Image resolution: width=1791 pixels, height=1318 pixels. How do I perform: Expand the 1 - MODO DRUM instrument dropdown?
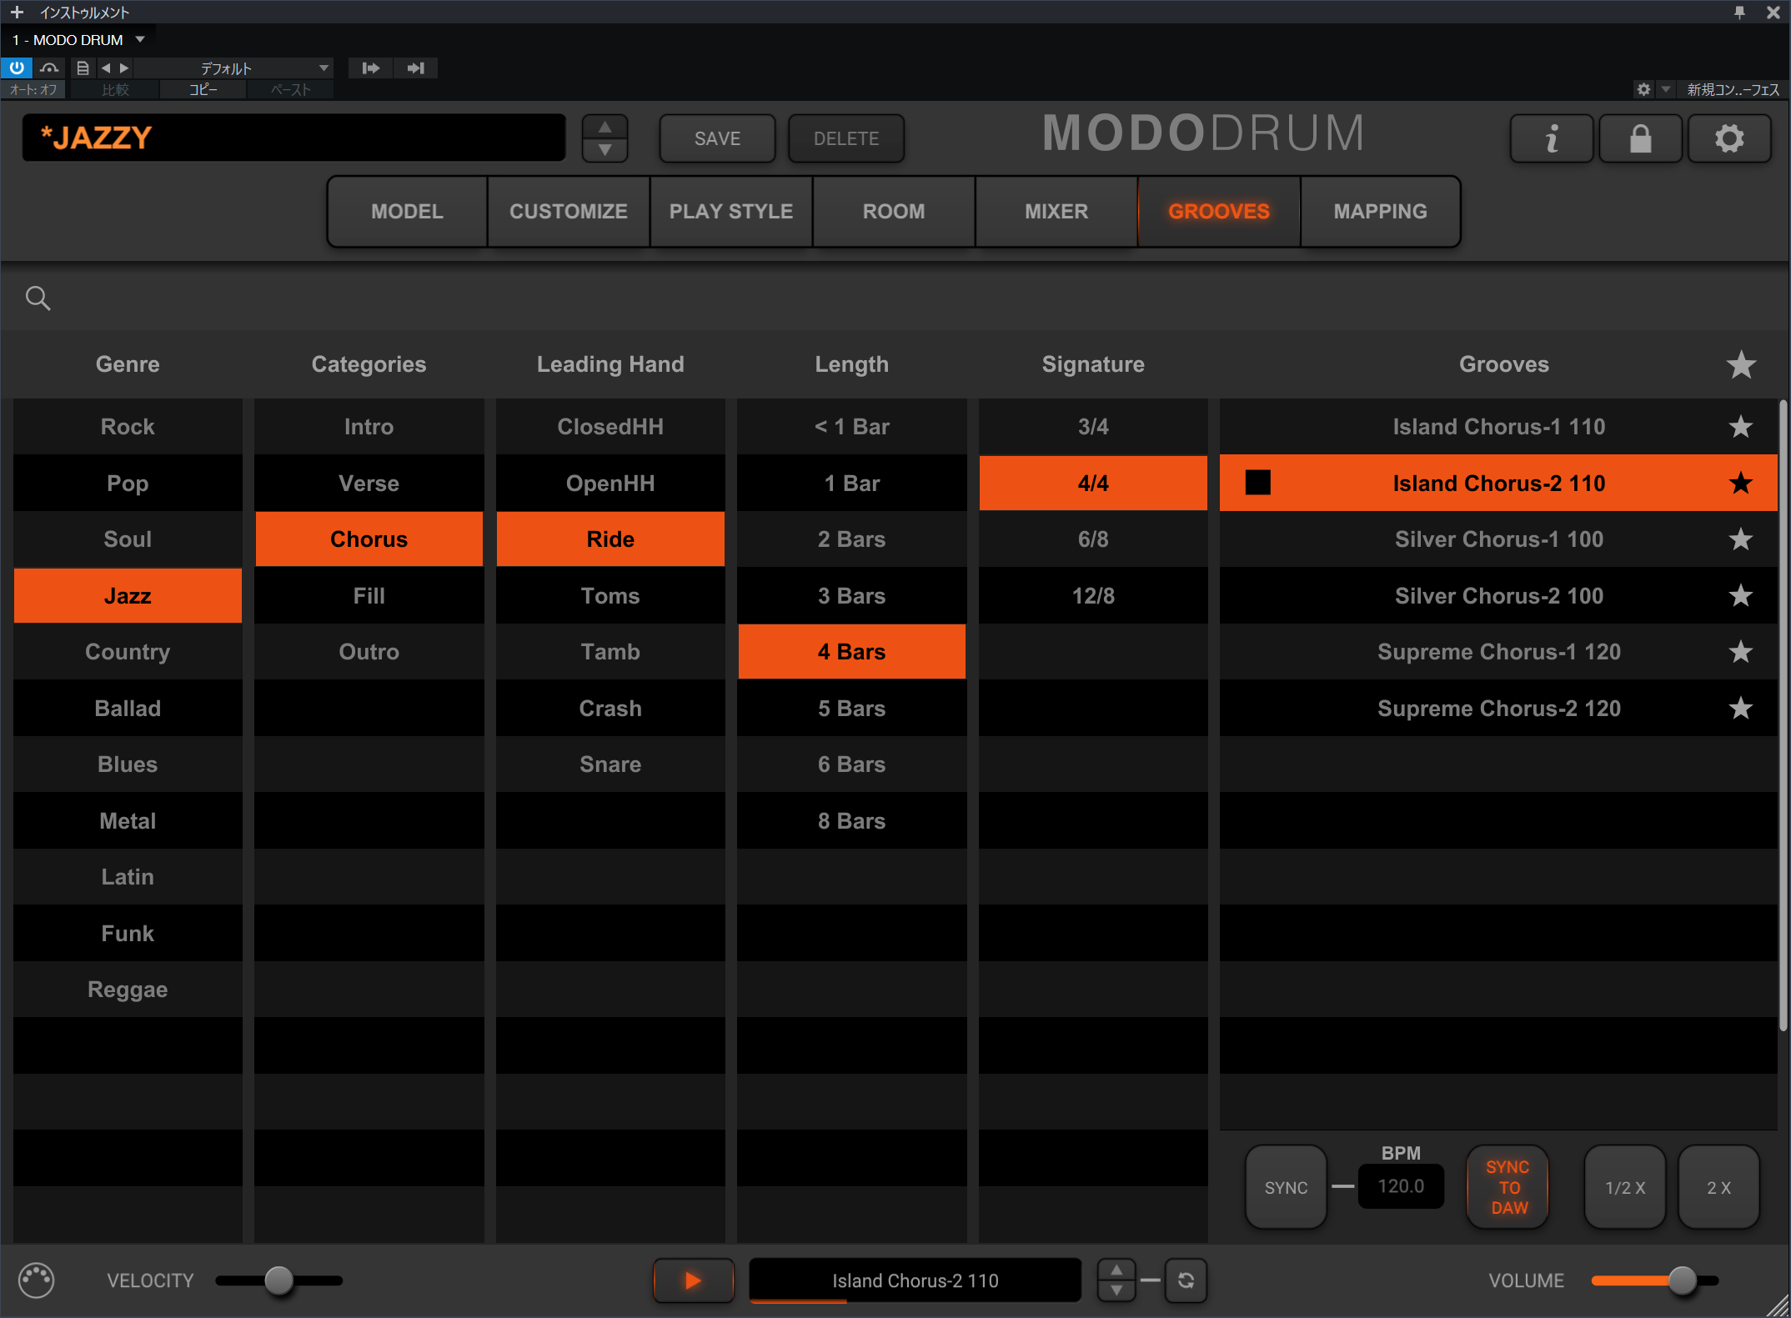point(140,39)
